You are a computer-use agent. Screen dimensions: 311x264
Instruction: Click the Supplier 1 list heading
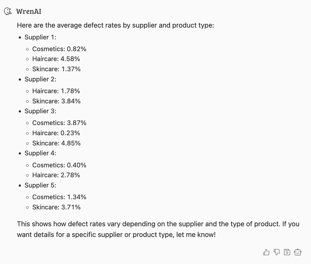click(x=40, y=37)
